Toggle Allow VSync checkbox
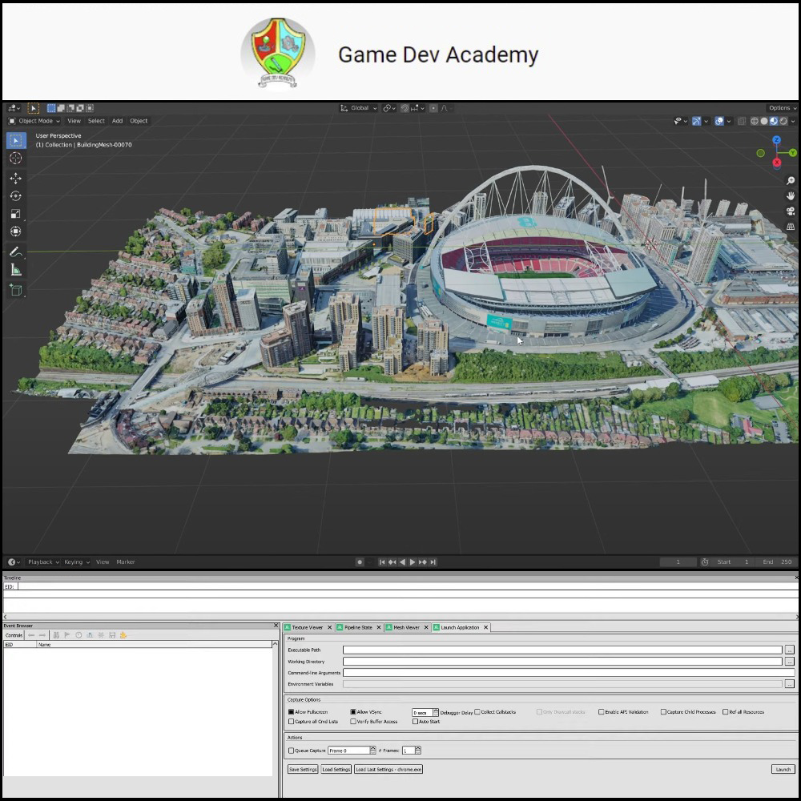Image resolution: width=801 pixels, height=801 pixels. [x=353, y=712]
